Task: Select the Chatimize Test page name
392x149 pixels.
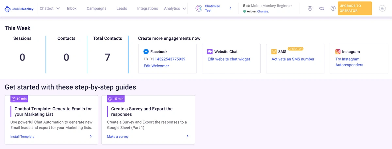Action: tap(212, 8)
